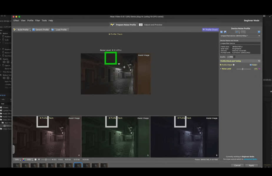Click the Beginner Mode label
Image resolution: width=272 pixels, height=176 pixels.
[x=251, y=21]
